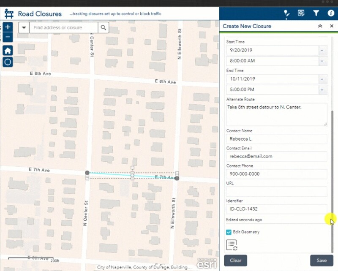This screenshot has width=338, height=271.
Task: Uncheck the Edit Geometry checkbox
Action: coord(229,232)
